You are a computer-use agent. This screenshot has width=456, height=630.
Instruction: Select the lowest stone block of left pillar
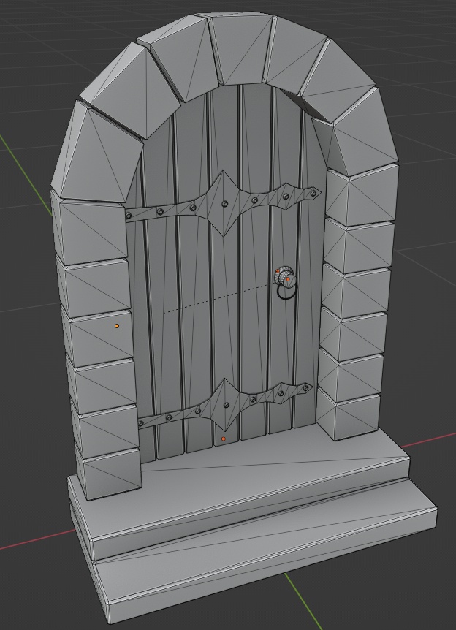[x=108, y=474]
